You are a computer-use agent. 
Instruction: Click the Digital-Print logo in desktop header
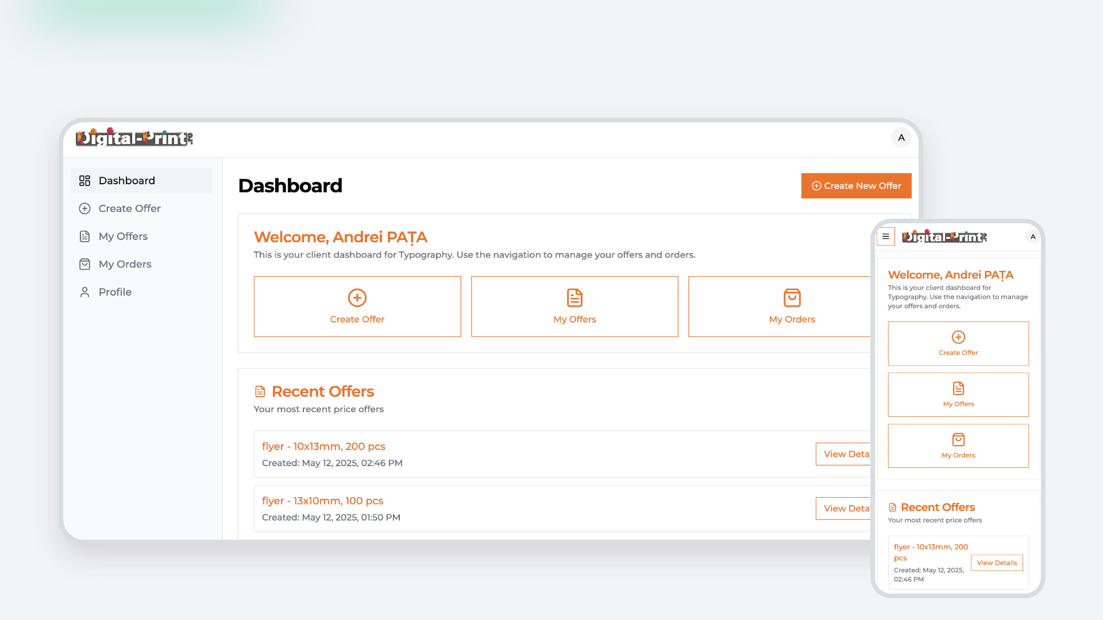[x=134, y=138]
